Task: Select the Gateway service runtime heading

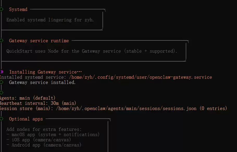Action: point(39,41)
